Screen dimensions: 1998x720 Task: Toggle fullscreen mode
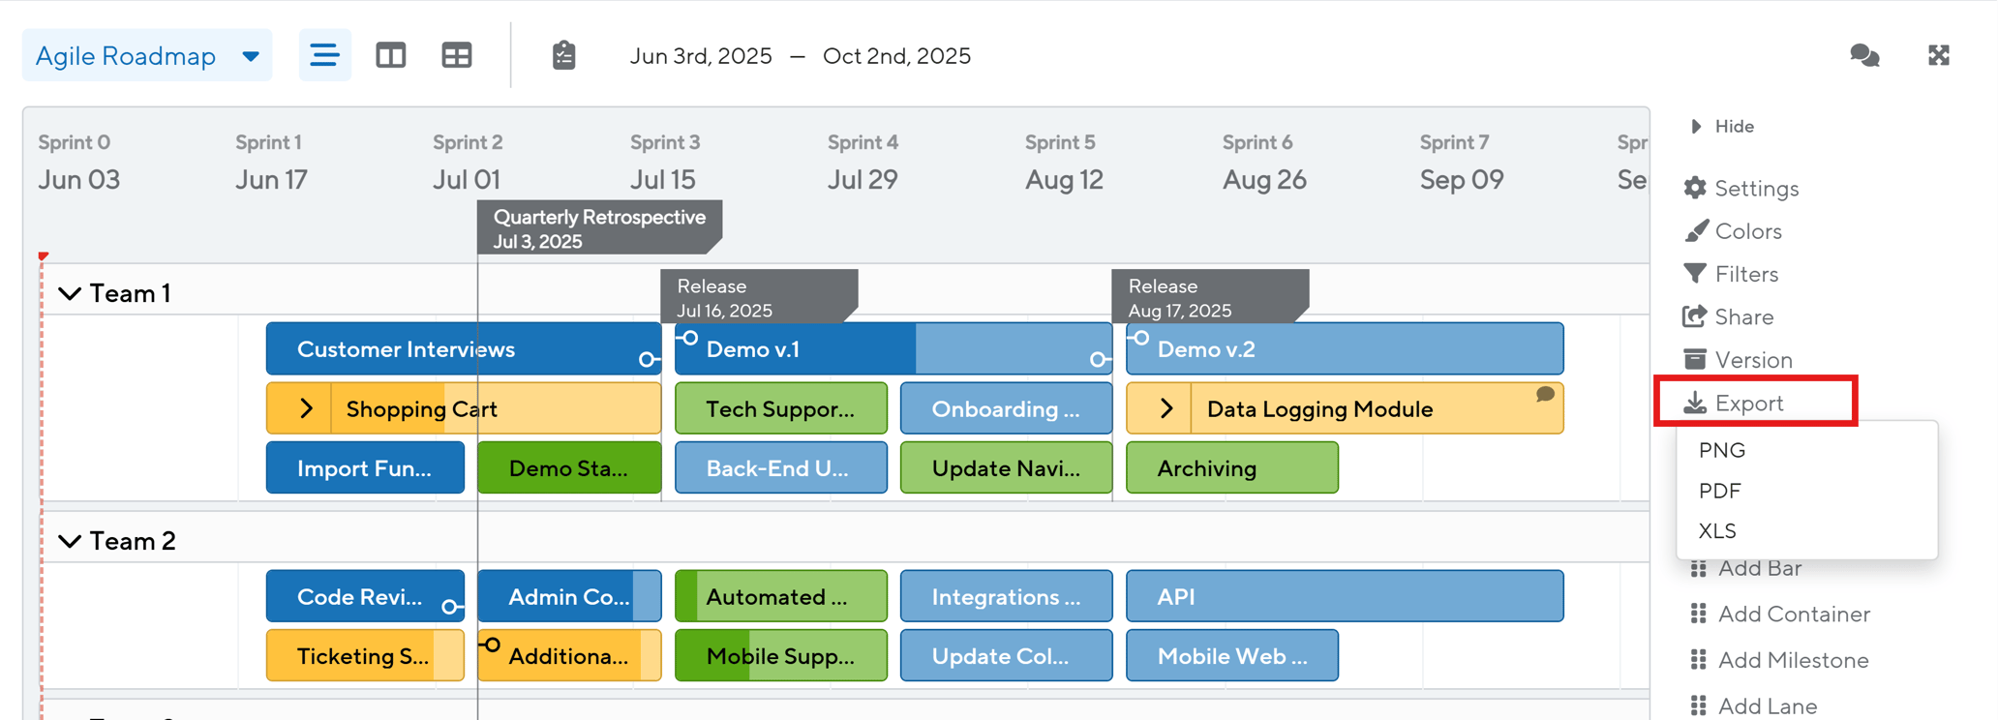(x=1939, y=55)
